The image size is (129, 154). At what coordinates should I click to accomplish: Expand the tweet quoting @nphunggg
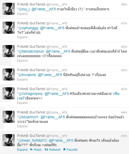click(22, 37)
